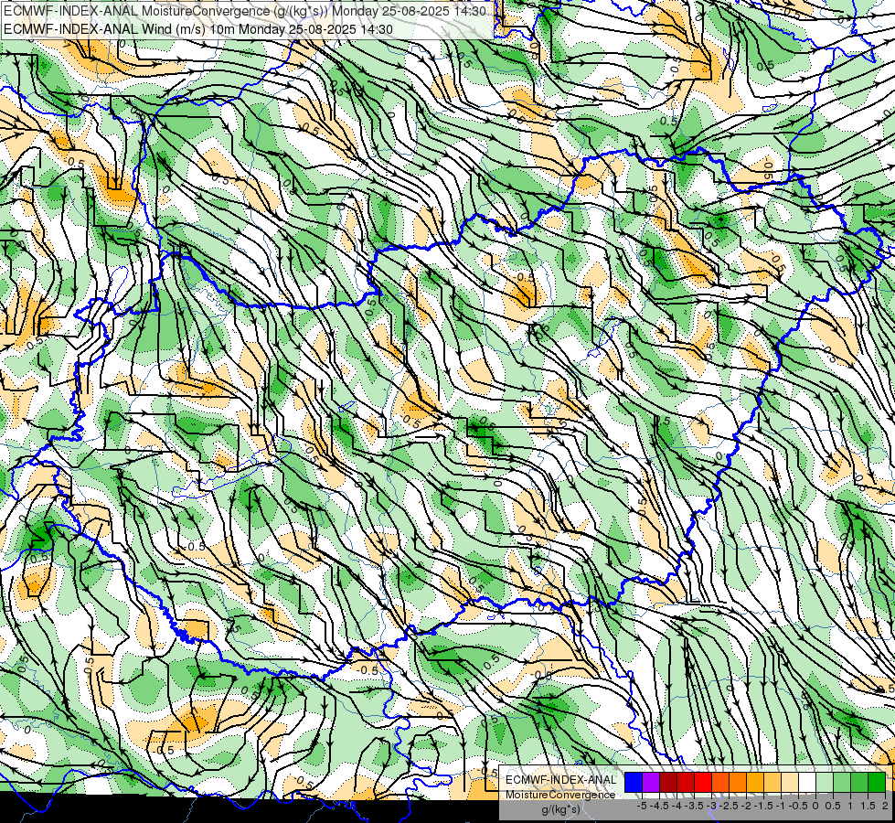Click the '2' tick label at the legend's end
This screenshot has height=823, width=895.
[x=885, y=806]
